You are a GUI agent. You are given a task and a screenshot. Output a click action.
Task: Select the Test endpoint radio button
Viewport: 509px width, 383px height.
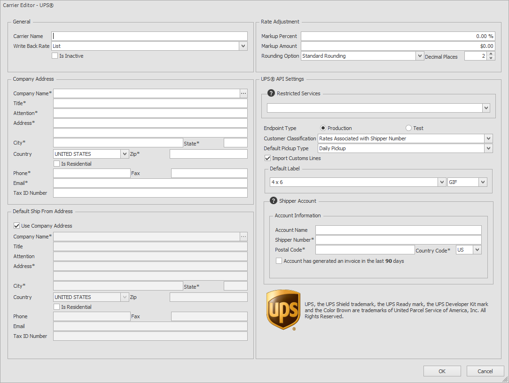[408, 128]
